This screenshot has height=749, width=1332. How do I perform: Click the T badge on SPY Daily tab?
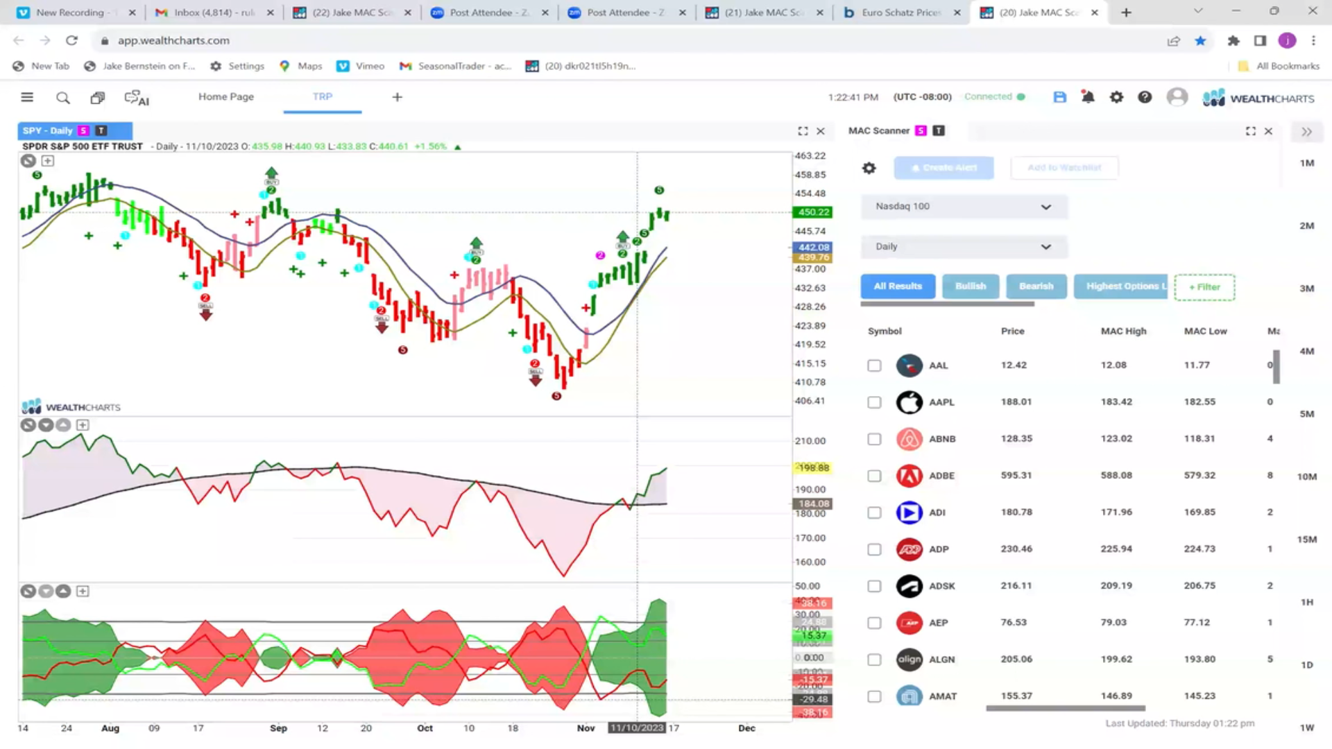point(101,130)
